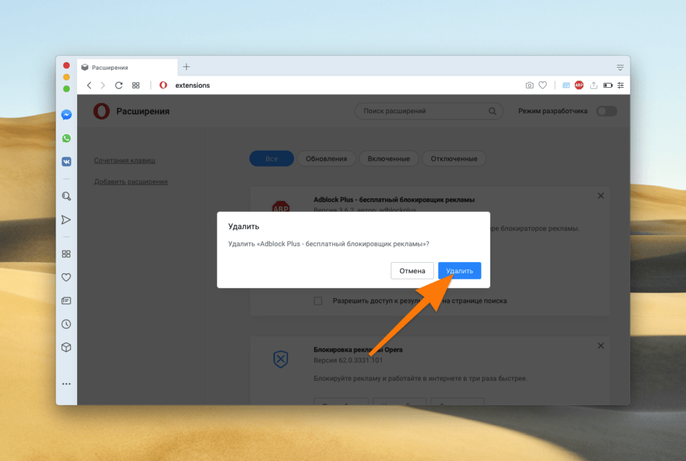Click the Версия 62.0.3331.101 text
The width and height of the screenshot is (686, 461).
(348, 360)
